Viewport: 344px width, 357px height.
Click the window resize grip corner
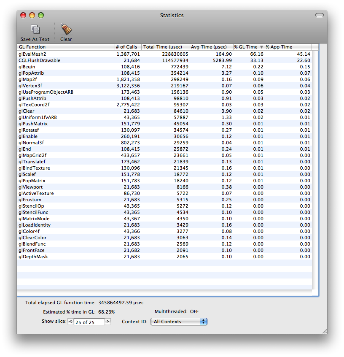[325, 331]
